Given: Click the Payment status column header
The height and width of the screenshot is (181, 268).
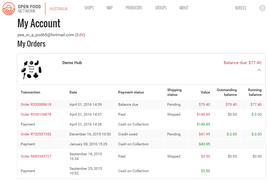Looking at the screenshot, I should pos(131,92).
